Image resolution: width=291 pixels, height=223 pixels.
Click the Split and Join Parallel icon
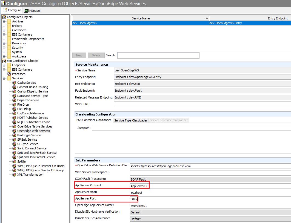point(14,157)
